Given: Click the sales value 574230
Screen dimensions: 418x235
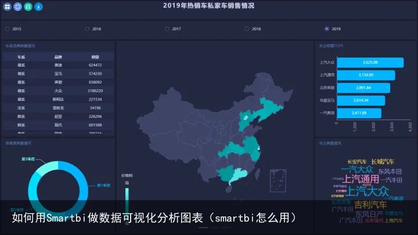Looking at the screenshot, I should coord(95,74).
